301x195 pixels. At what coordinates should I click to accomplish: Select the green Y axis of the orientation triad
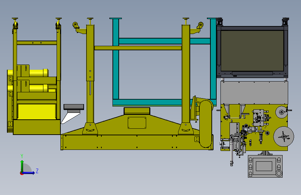point(22,166)
